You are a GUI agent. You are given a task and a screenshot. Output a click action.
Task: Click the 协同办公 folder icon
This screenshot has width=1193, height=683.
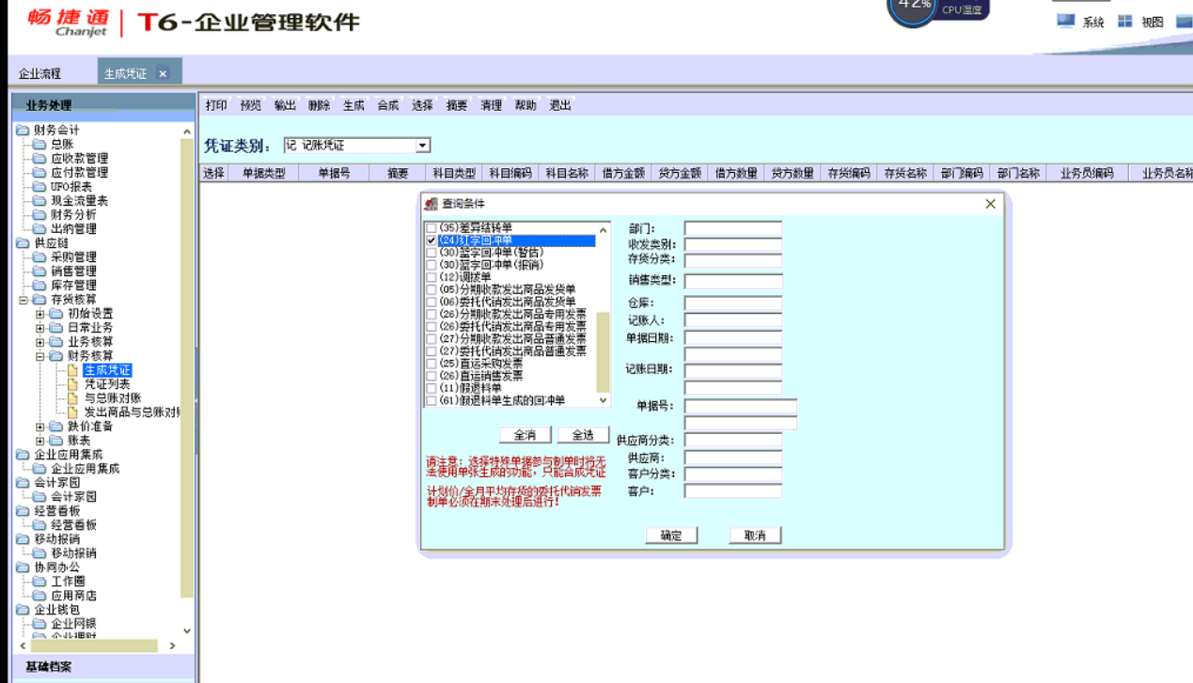point(23,567)
